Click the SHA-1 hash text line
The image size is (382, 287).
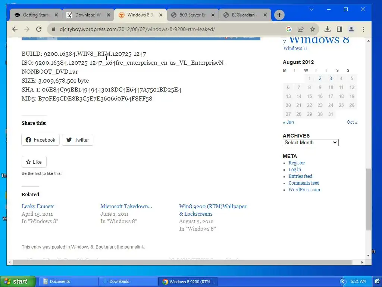point(101,90)
